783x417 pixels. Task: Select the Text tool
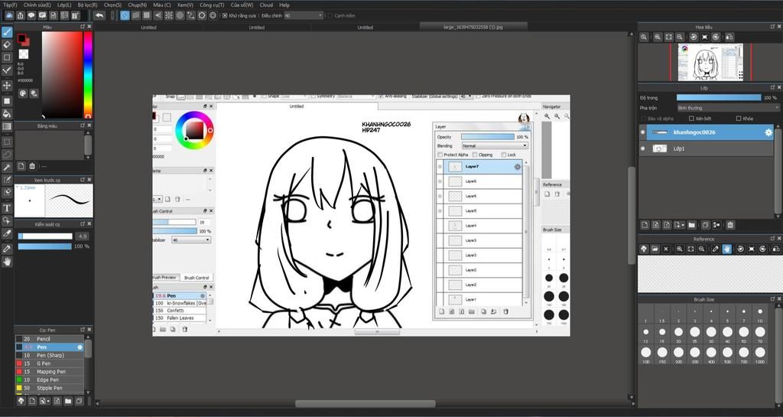(x=7, y=208)
